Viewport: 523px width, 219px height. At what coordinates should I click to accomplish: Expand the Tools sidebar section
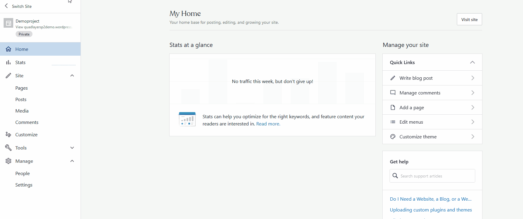[x=72, y=148]
